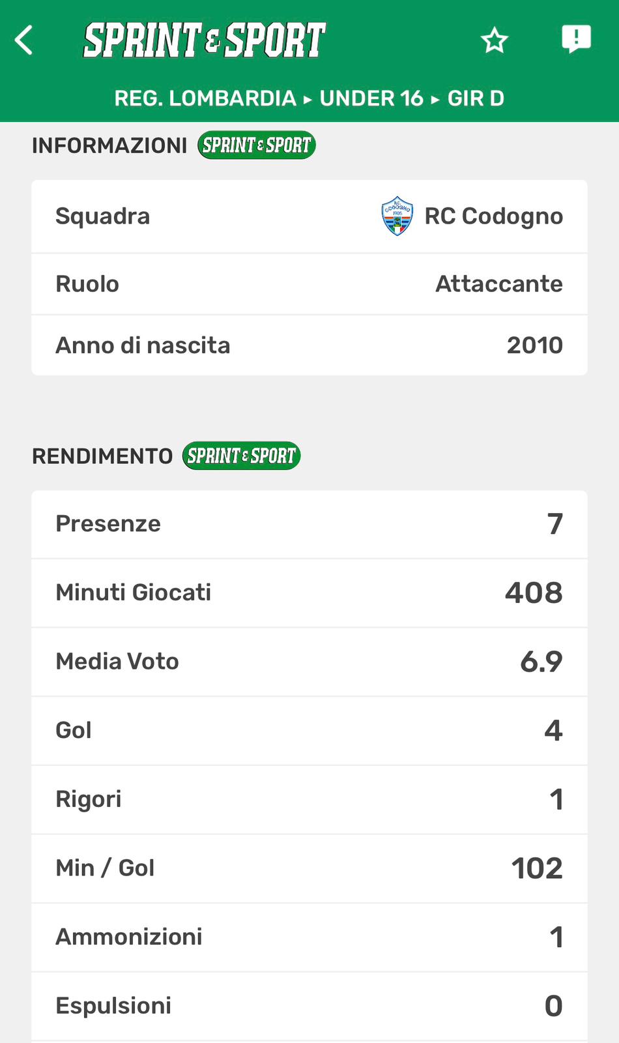Tap the Minuti Giocati row
The image size is (619, 1043).
tap(309, 593)
